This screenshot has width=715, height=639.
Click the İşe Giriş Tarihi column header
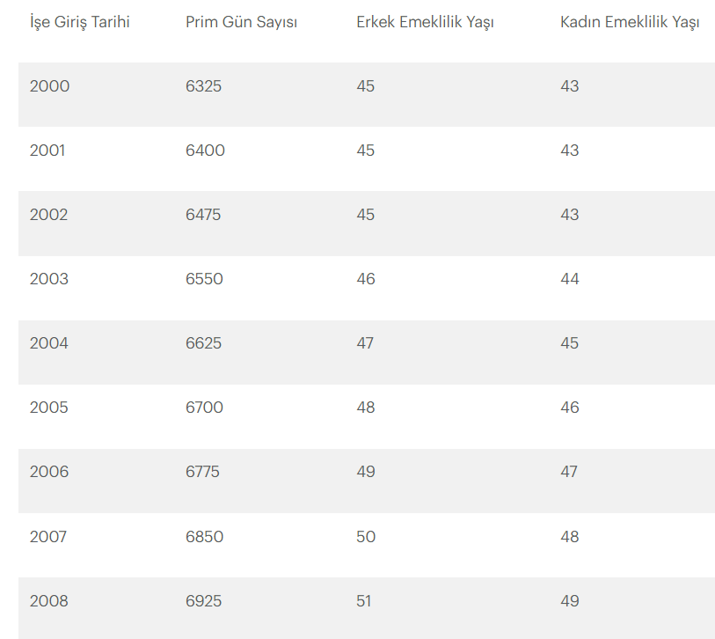80,22
